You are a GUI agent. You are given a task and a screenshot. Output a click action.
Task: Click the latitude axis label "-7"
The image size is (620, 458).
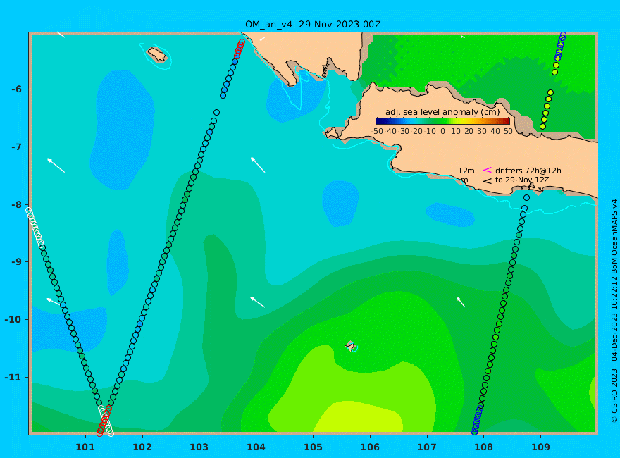pos(17,147)
